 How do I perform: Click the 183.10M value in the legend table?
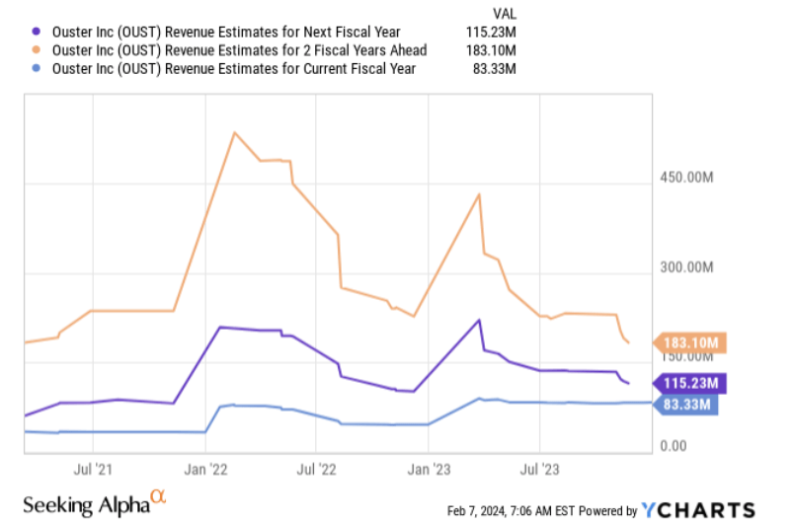491,50
